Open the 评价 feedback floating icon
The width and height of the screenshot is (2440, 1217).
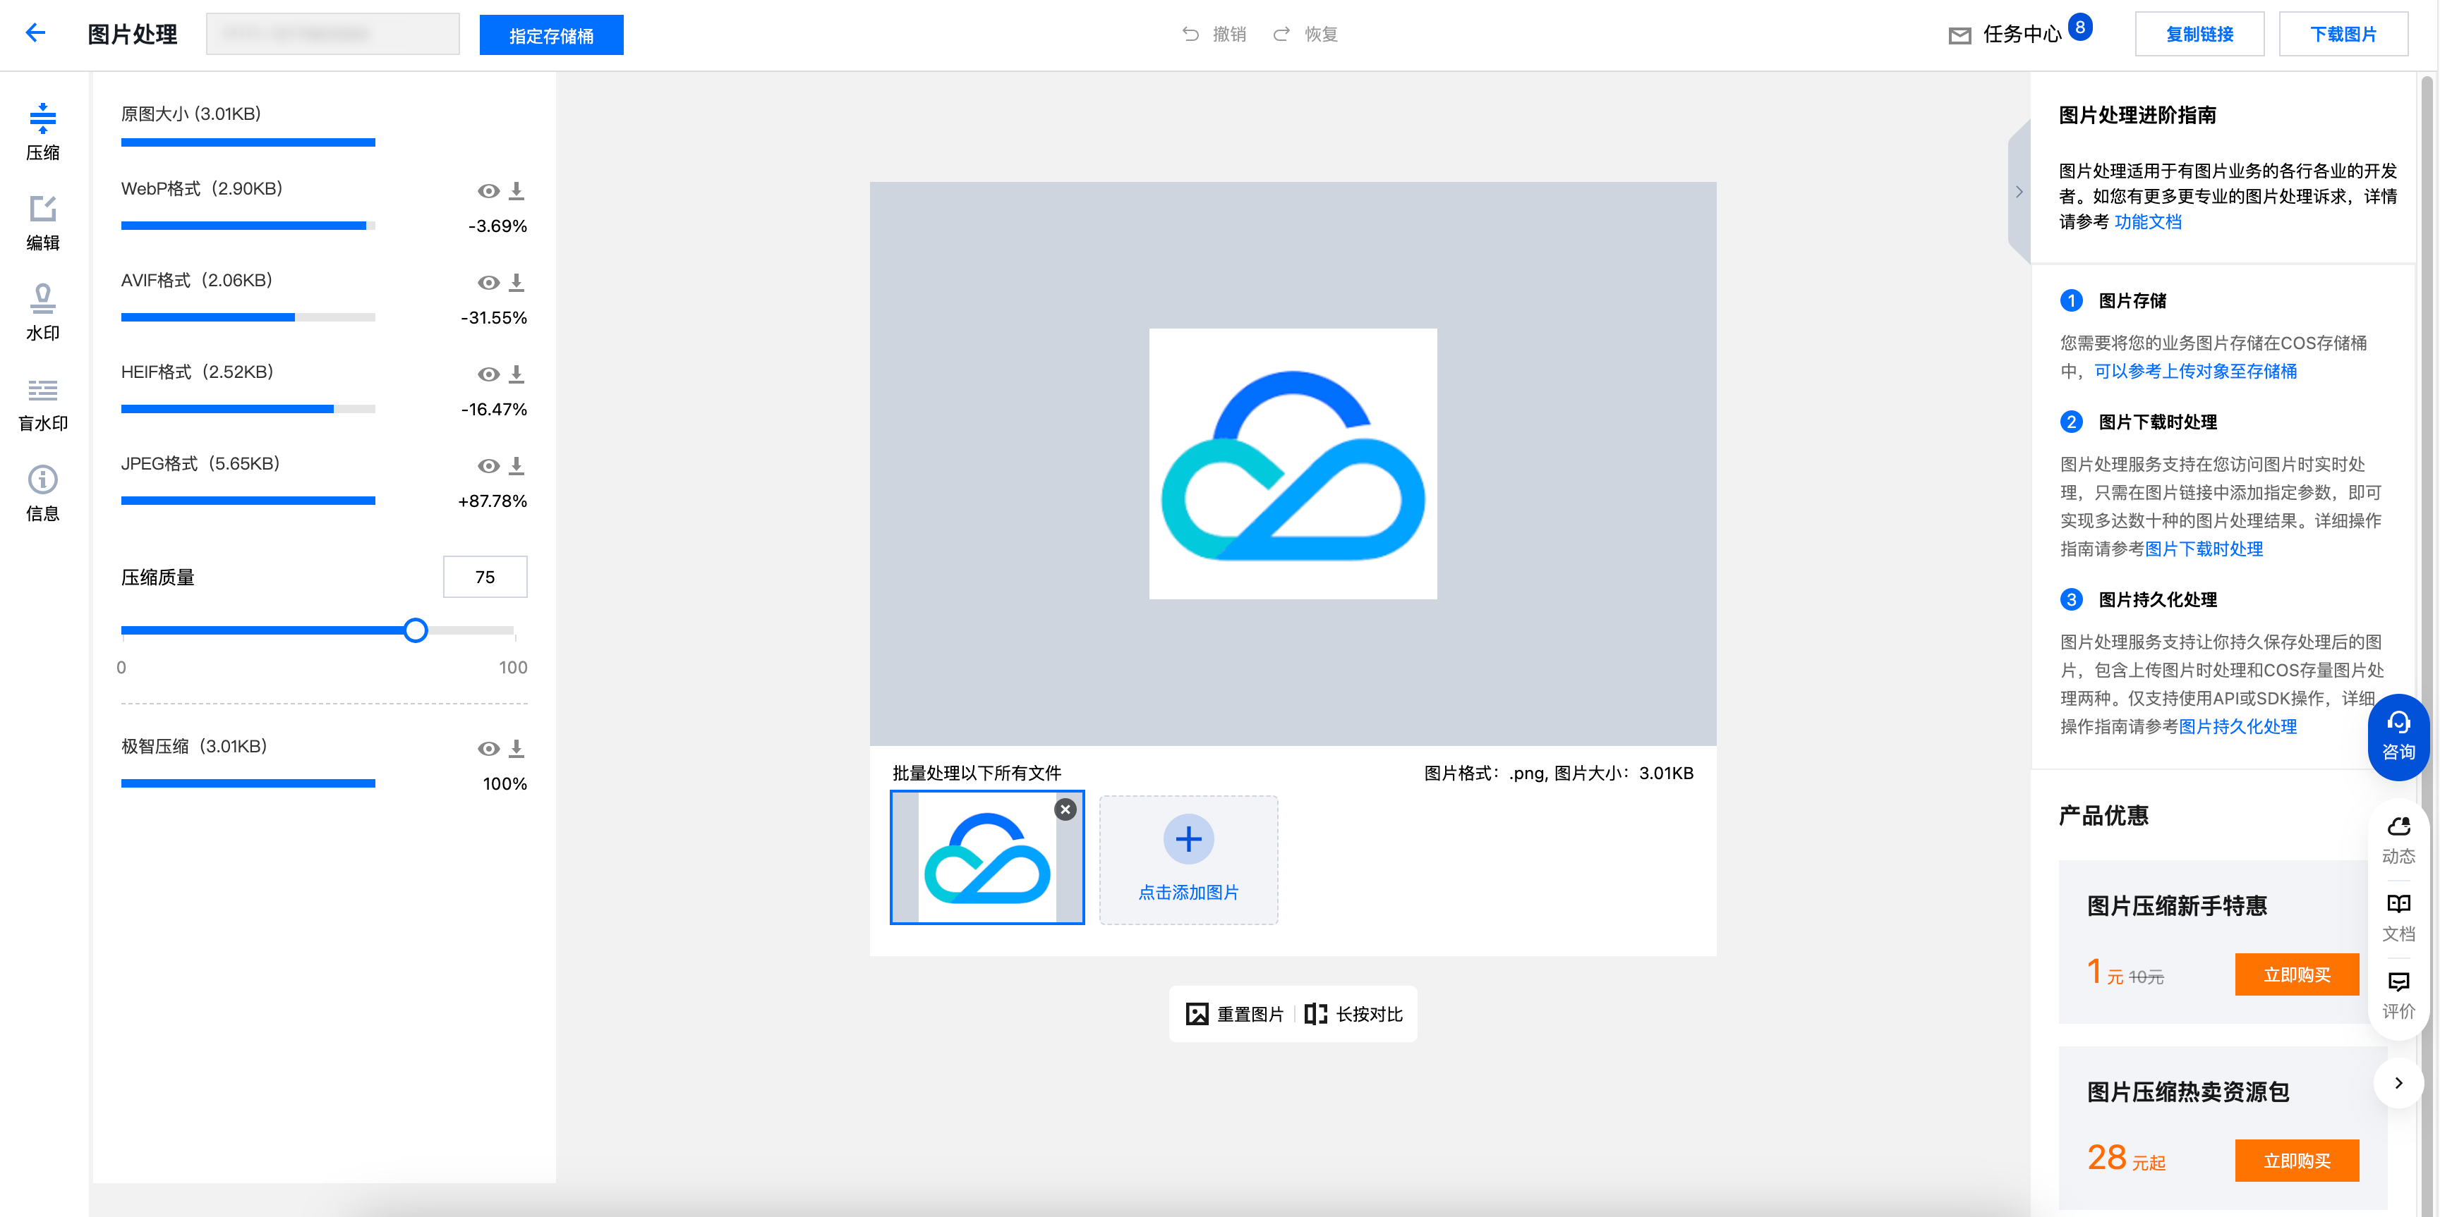2398,996
